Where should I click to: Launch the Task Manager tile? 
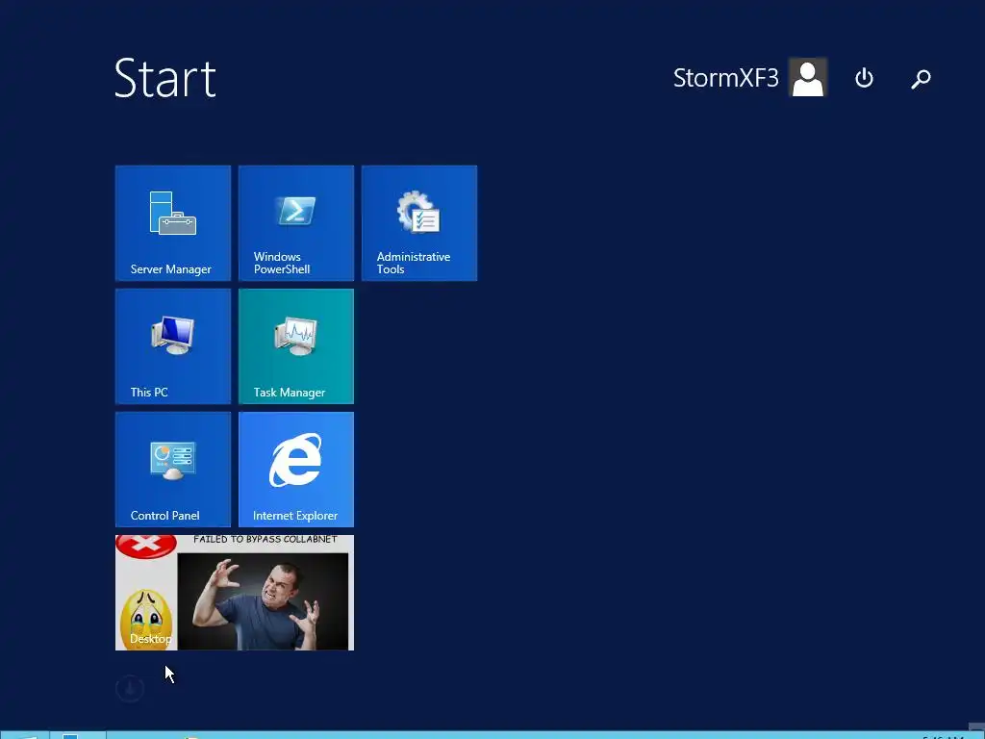click(296, 346)
